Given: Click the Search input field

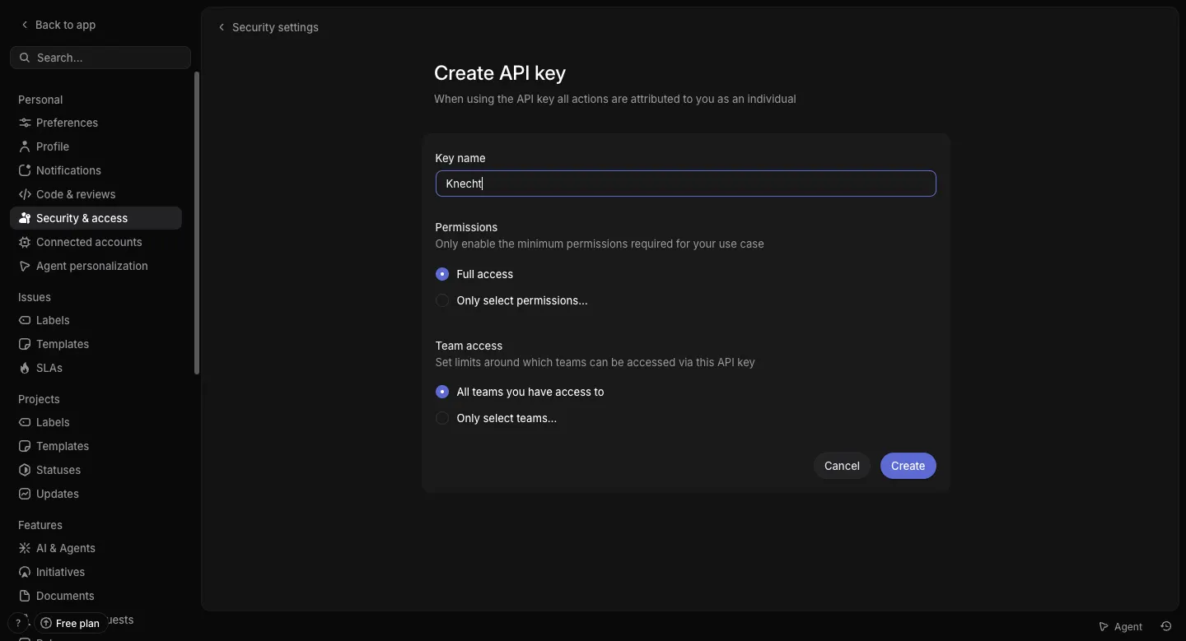Looking at the screenshot, I should 100,58.
